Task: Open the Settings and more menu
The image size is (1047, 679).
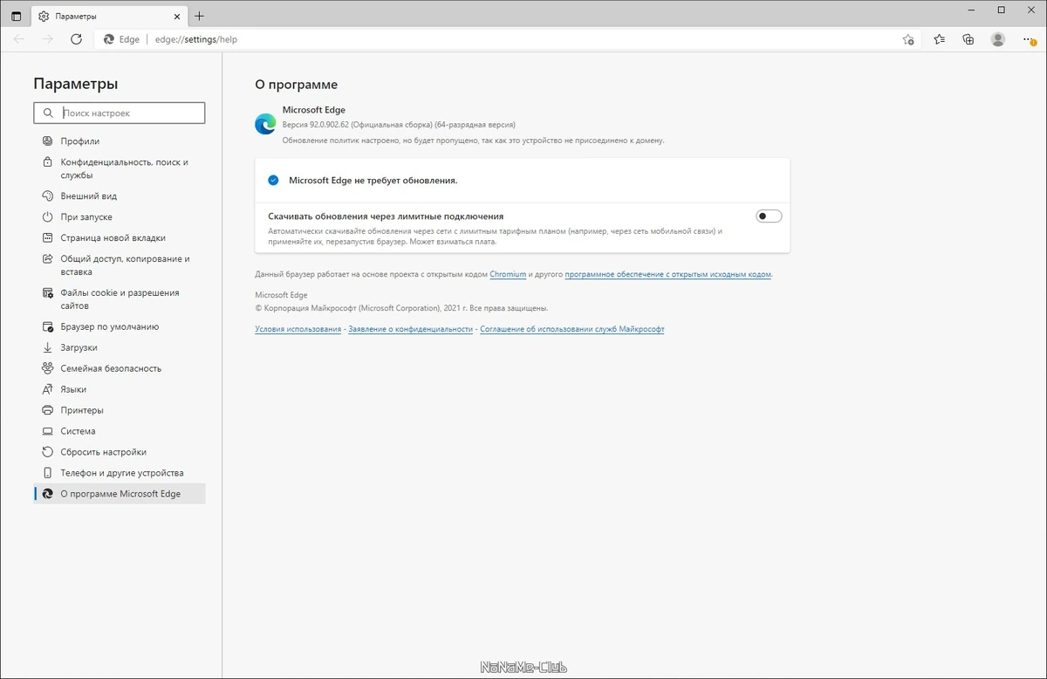Action: (1028, 39)
